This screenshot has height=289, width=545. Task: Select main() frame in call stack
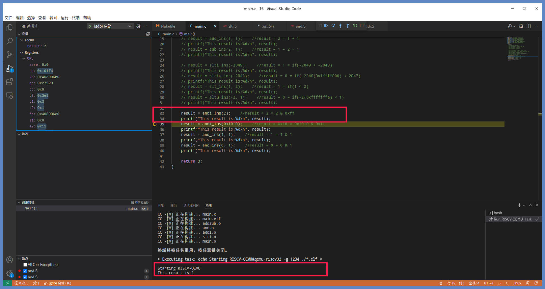(31, 208)
